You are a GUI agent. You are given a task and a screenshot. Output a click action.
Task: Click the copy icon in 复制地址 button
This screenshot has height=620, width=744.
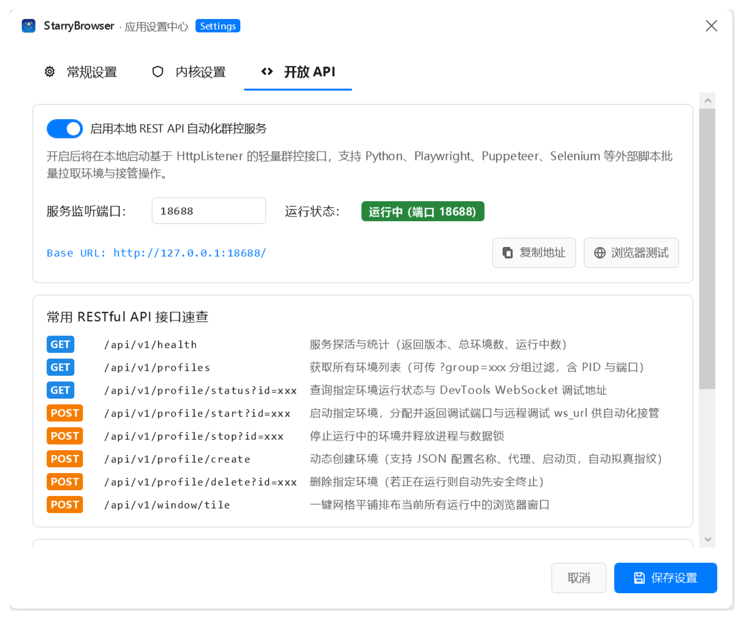tap(508, 253)
